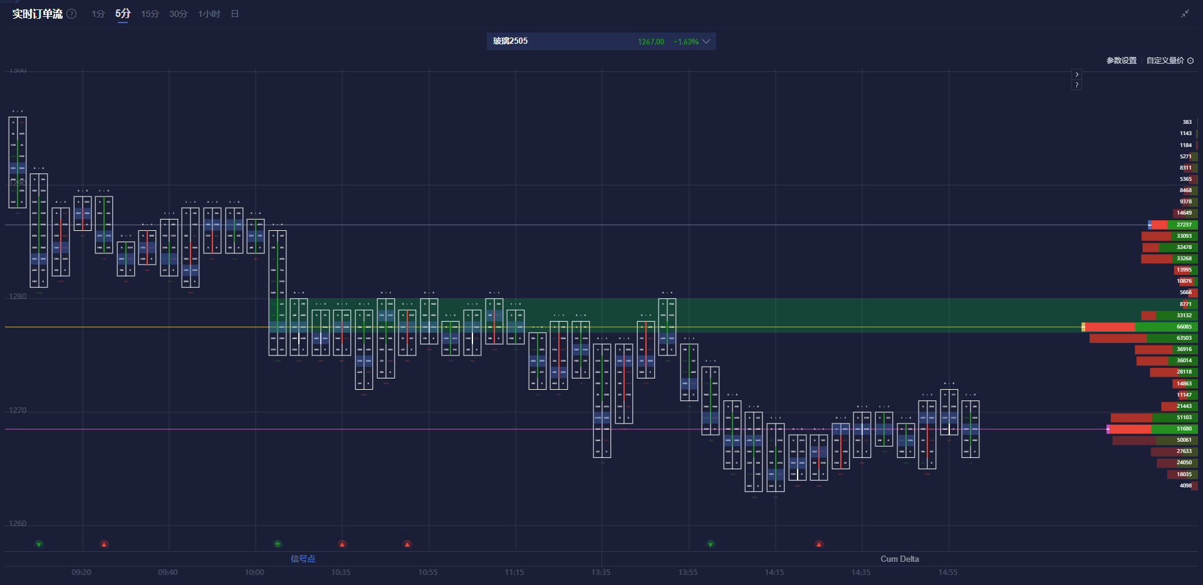The width and height of the screenshot is (1203, 585).
Task: Click the help icon beside 实时订单流 title
Action: pyautogui.click(x=71, y=14)
